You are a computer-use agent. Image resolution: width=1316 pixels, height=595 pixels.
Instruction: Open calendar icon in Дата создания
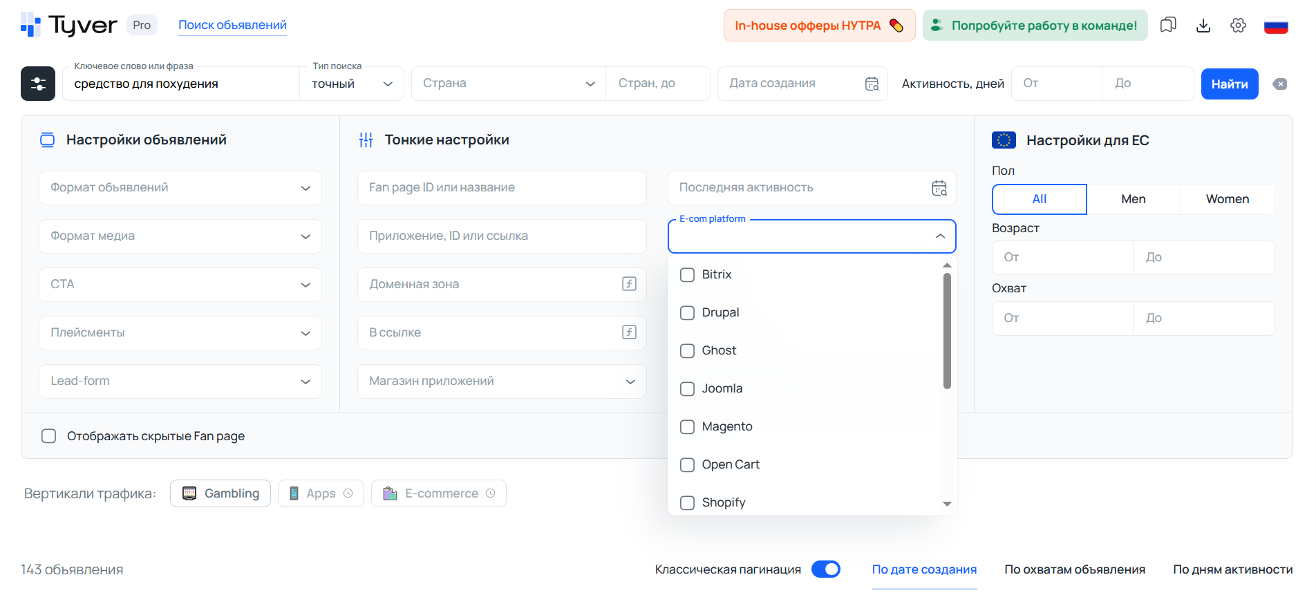point(872,84)
